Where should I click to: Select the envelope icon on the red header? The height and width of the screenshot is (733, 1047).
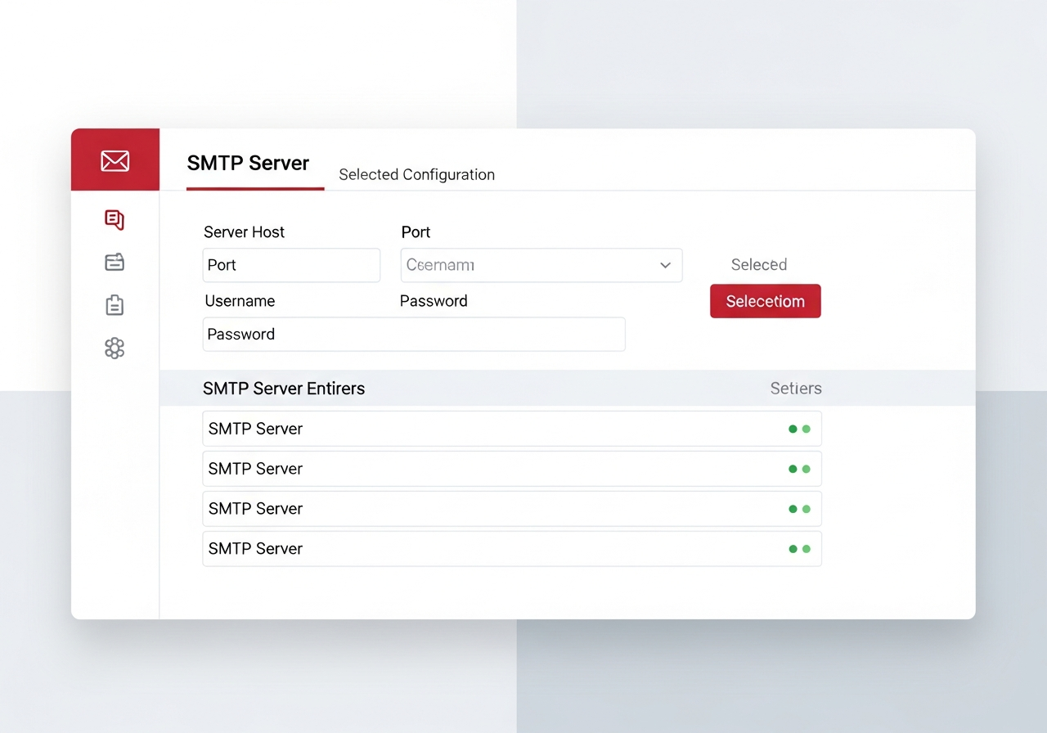click(115, 160)
